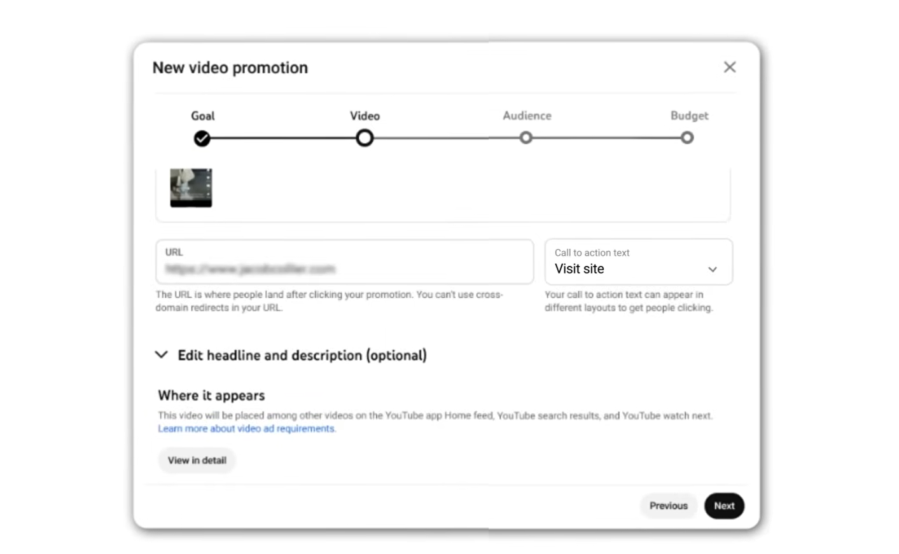Go back with the Previous button
Image resolution: width=899 pixels, height=554 pixels.
pos(668,506)
